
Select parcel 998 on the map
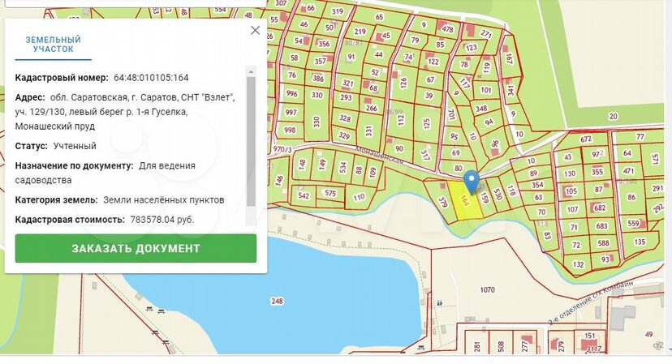click(x=290, y=130)
